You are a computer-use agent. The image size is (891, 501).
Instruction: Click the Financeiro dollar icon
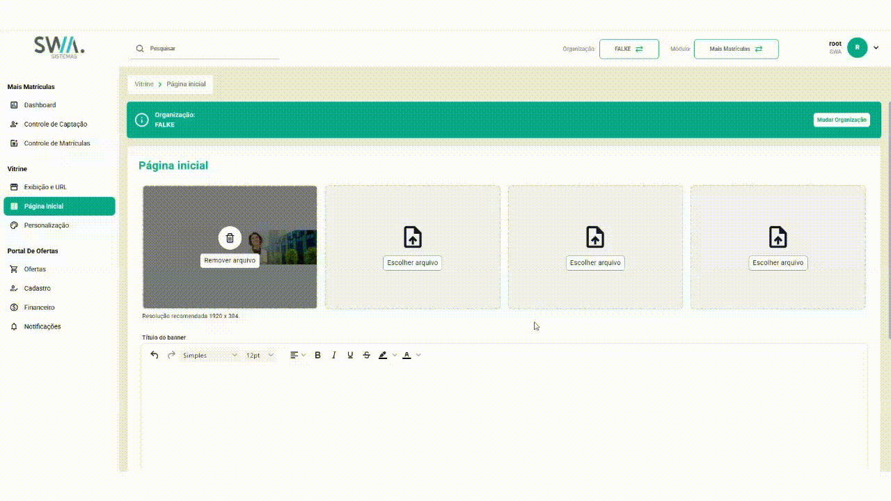point(14,308)
